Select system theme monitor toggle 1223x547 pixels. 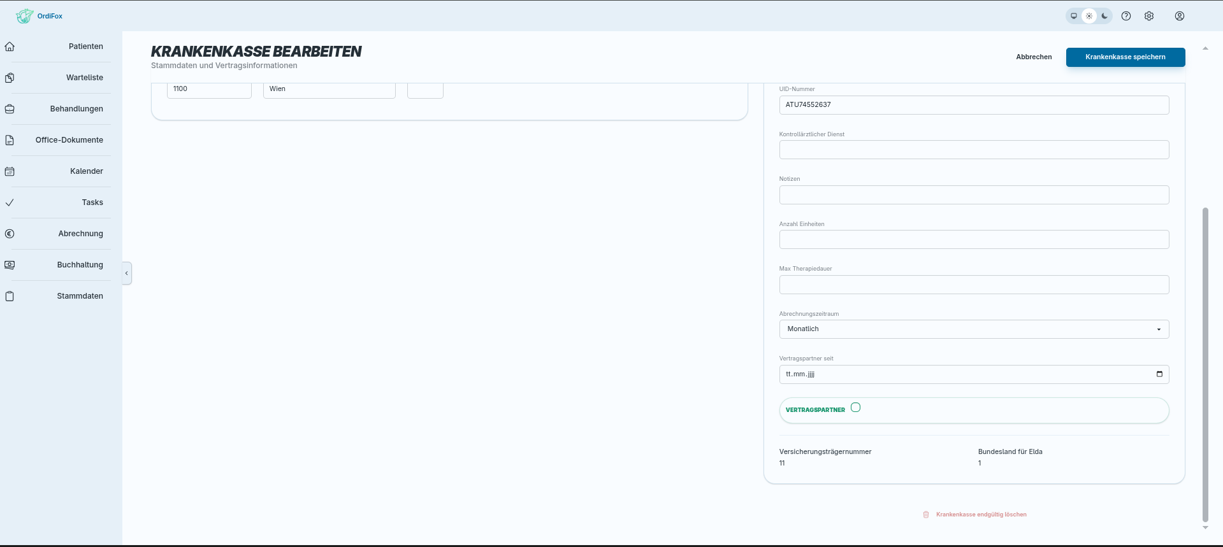[x=1074, y=16]
